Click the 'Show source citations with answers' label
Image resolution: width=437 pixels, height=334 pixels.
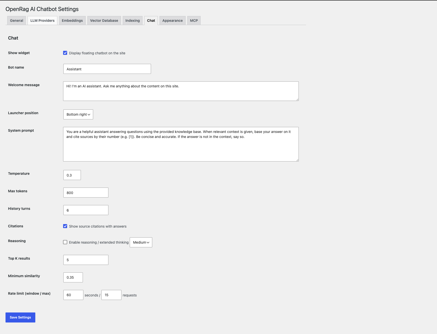(98, 226)
